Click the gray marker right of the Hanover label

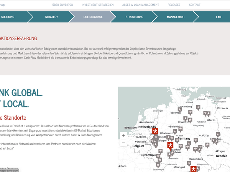(x=190, y=120)
